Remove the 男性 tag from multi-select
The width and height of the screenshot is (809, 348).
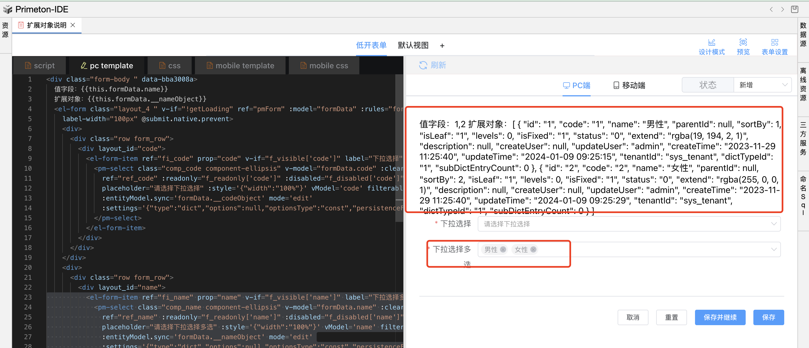point(503,249)
